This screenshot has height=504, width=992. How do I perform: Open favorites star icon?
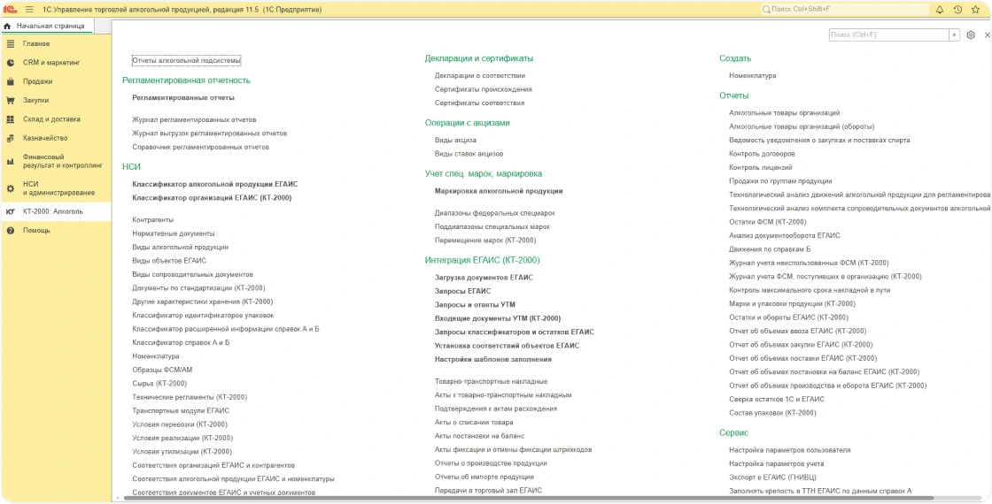coord(975,10)
